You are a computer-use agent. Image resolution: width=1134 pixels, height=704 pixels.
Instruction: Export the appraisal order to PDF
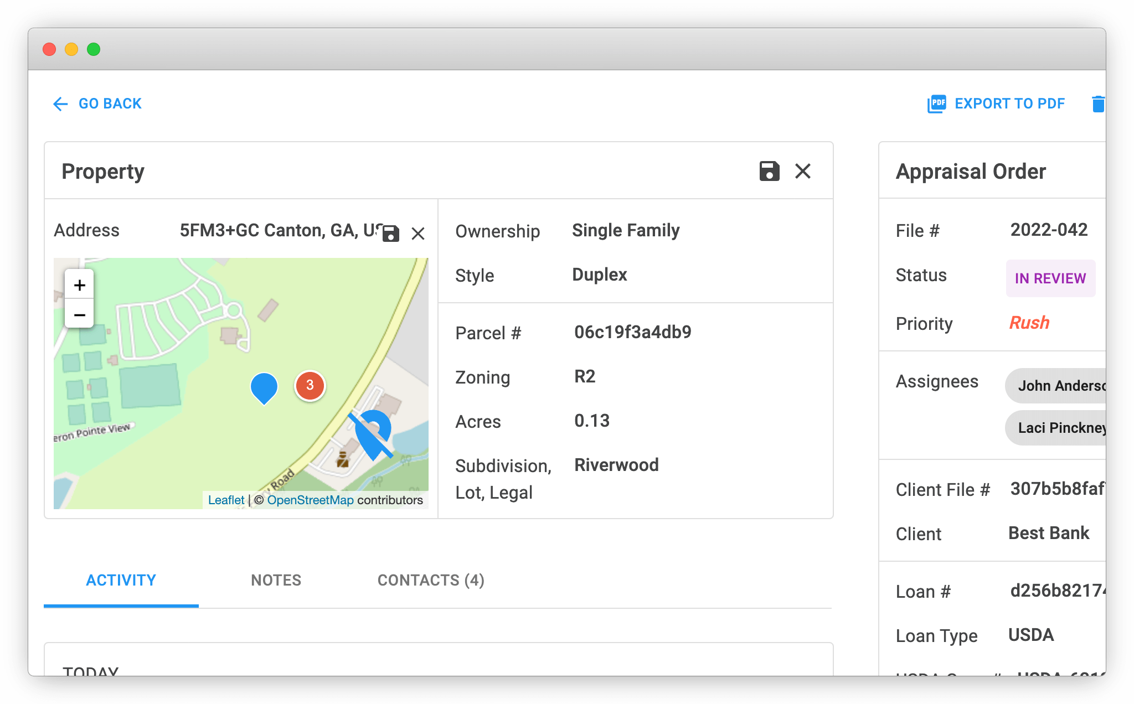coord(1009,103)
